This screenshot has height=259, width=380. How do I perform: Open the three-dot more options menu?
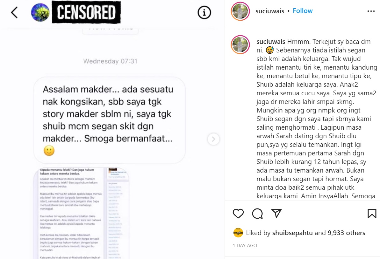pyautogui.click(x=371, y=11)
